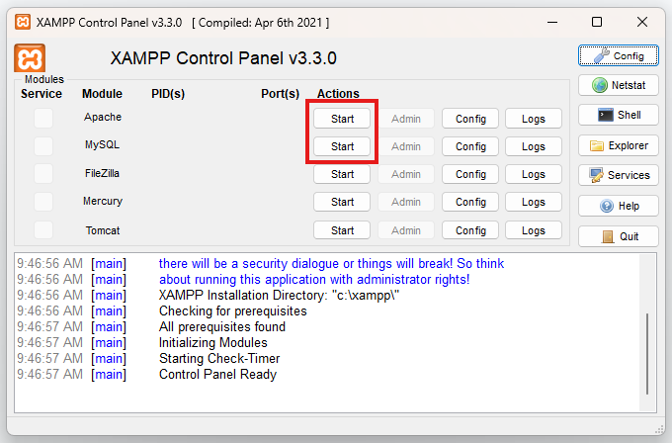
Task: Open the Apache Config options
Action: [x=470, y=119]
